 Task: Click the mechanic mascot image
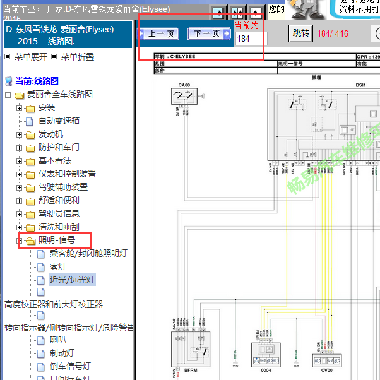307,9
